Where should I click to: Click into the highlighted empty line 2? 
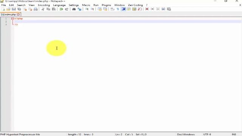(x=128, y=22)
